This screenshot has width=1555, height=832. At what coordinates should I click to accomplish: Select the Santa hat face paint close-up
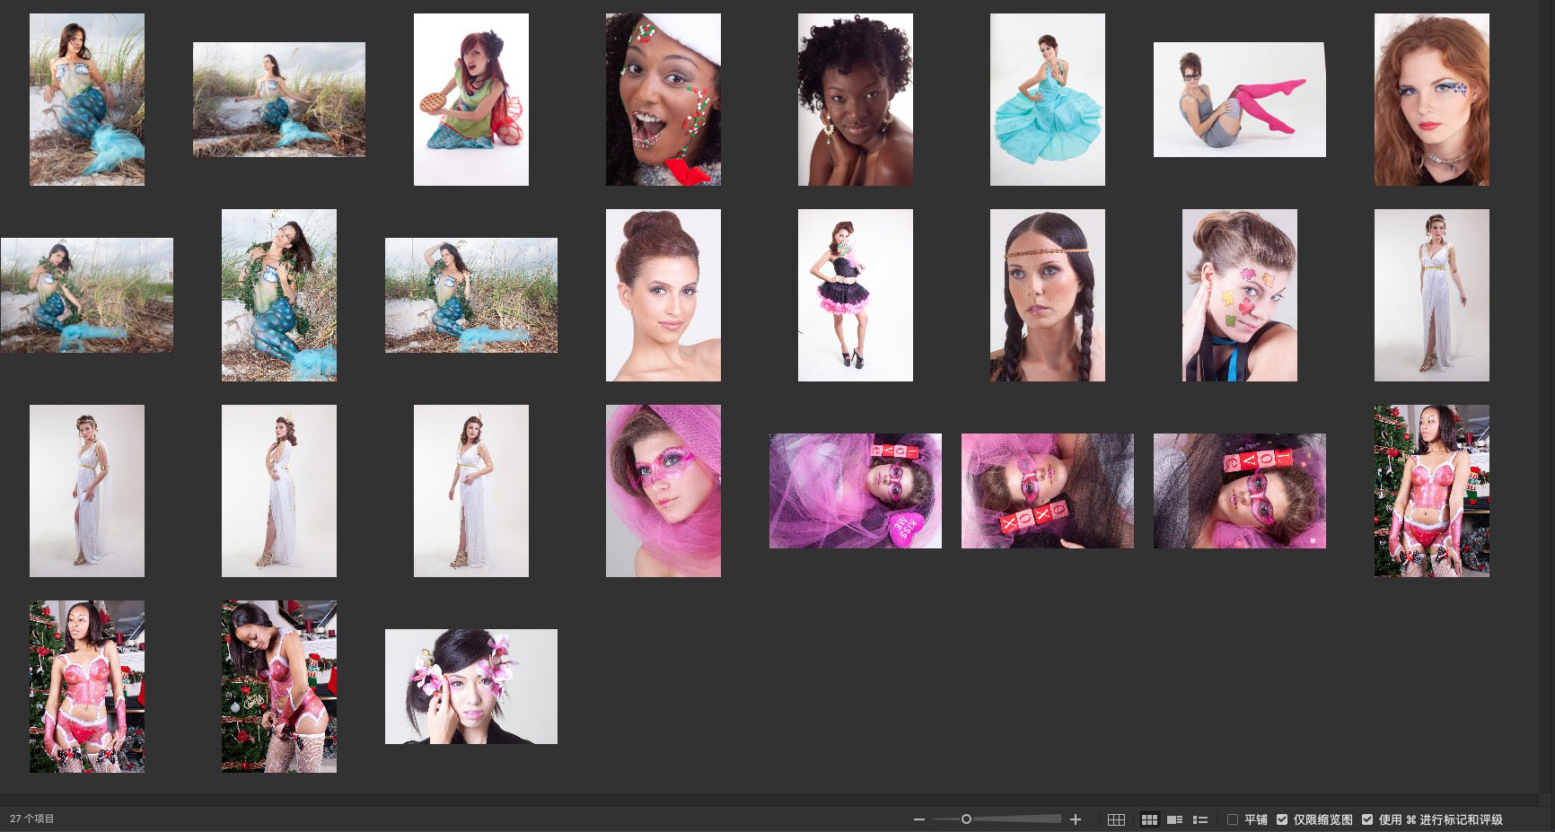[x=663, y=100]
